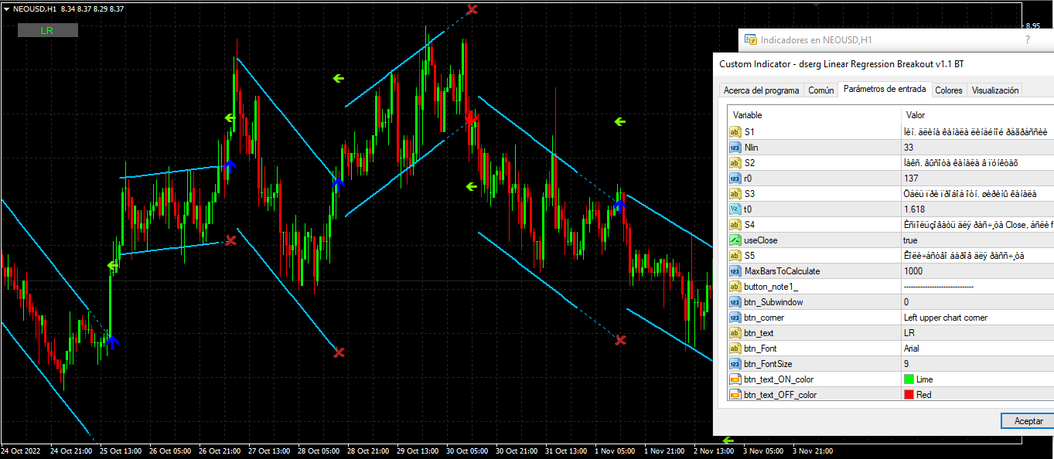Viewport: 1054px width, 459px height.
Task: Toggle the LR indicator button on chart
Action: [48, 30]
